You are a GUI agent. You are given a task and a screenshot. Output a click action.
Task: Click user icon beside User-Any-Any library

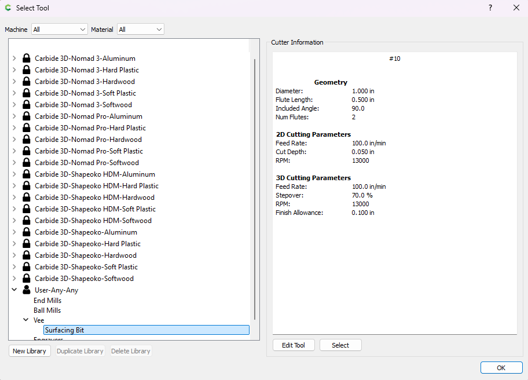26,290
